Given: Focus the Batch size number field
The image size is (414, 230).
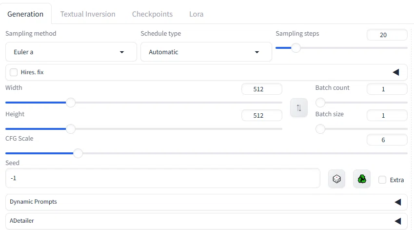Looking at the screenshot, I should tap(387, 116).
